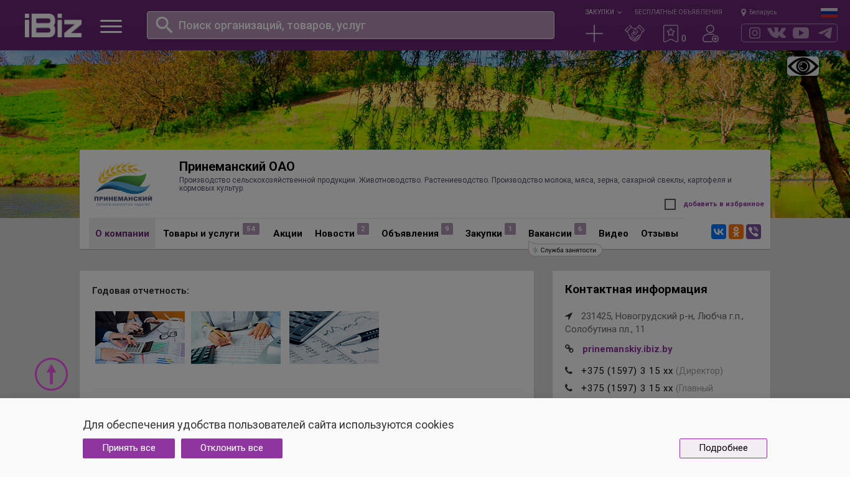Switch to the Отзывы tab

click(x=660, y=234)
